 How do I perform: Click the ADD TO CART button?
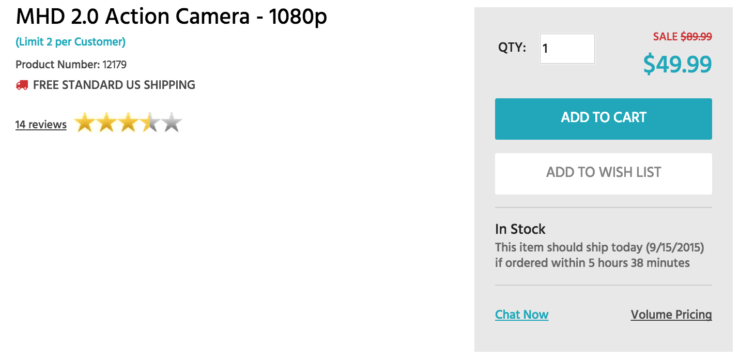click(x=604, y=119)
